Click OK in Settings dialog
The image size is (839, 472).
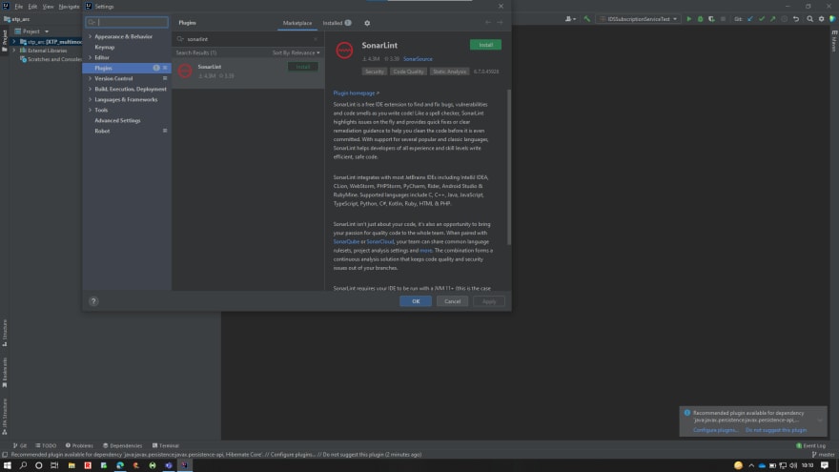pyautogui.click(x=416, y=301)
